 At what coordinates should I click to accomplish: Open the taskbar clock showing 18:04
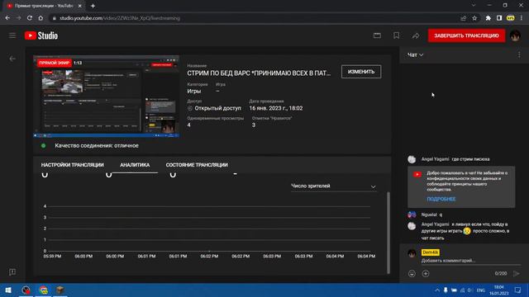point(499,290)
